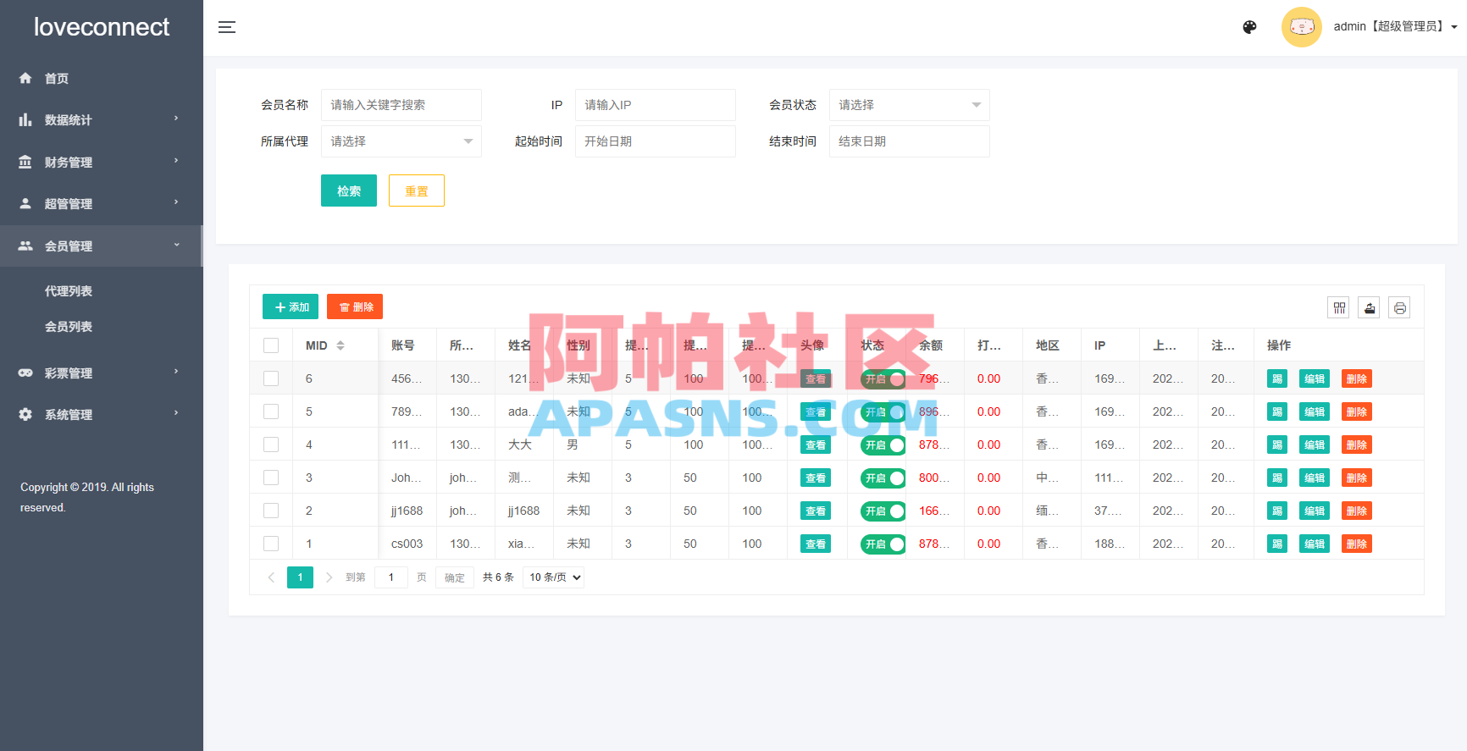Check the checkbox for row MID 3
Screen dimensions: 1467x751
pyautogui.click(x=271, y=478)
